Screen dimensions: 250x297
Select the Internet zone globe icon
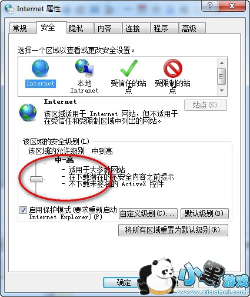(x=40, y=68)
